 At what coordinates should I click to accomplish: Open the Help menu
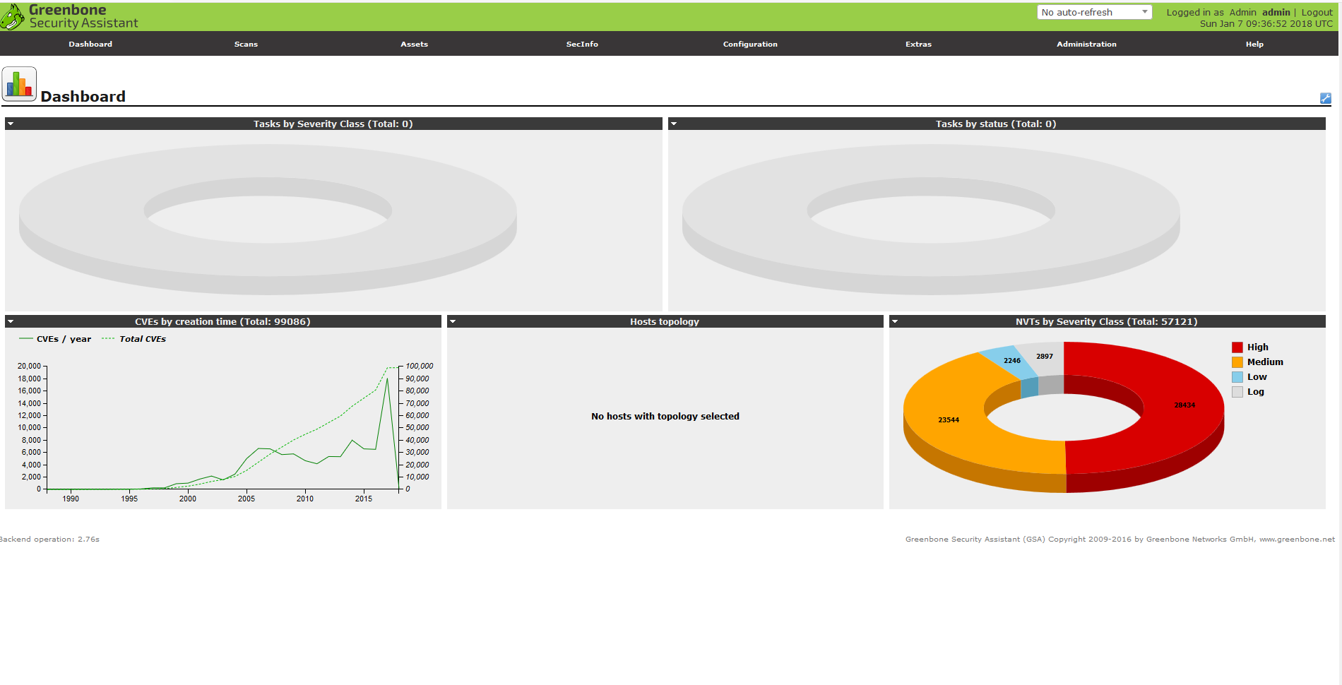[1254, 44]
